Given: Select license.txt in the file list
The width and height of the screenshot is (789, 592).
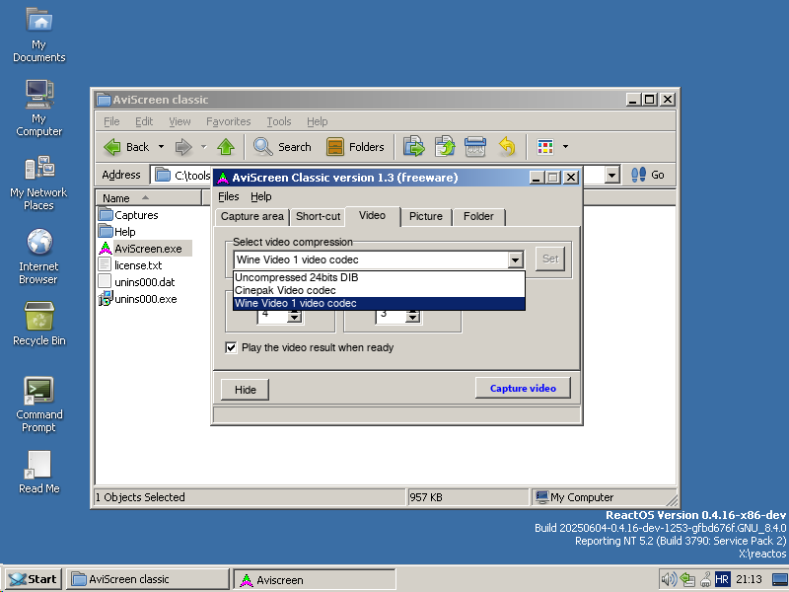Looking at the screenshot, I should [x=130, y=265].
